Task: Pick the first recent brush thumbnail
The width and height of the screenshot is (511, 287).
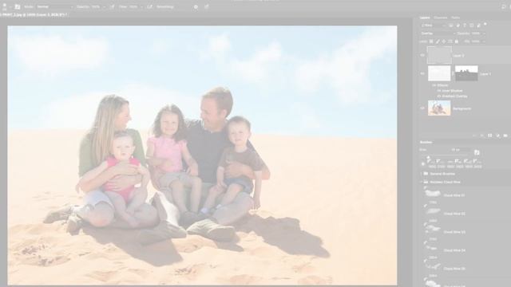Action: (x=431, y=163)
